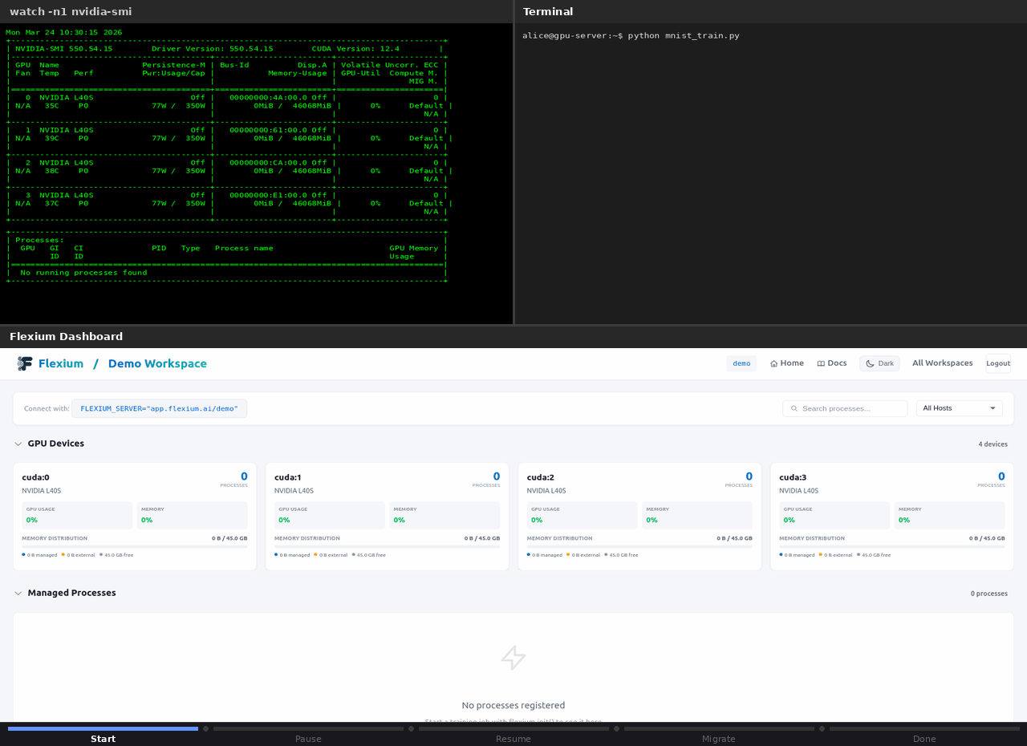
Task: Open the All Hosts dropdown
Action: (x=960, y=408)
